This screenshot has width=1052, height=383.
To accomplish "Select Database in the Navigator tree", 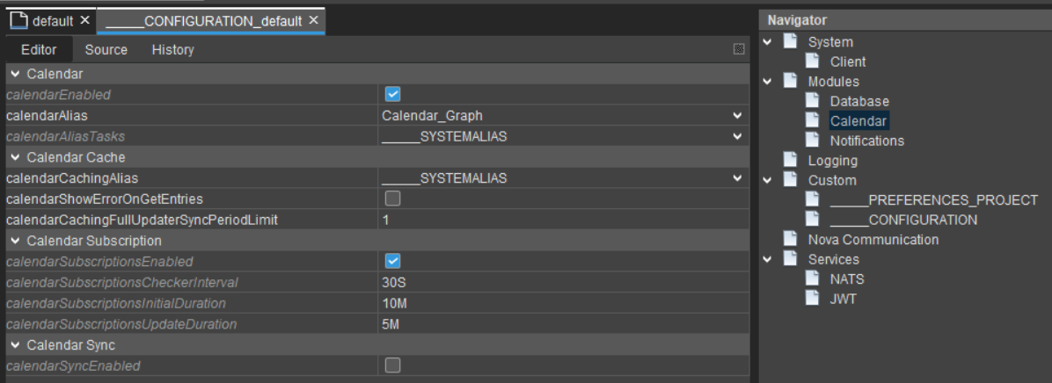I will point(859,101).
